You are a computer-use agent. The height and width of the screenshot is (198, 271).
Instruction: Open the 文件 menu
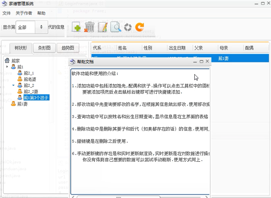[7, 13]
